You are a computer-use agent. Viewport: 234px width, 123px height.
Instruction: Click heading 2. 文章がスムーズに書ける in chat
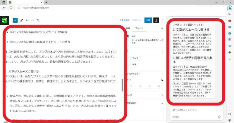coord(191,30)
